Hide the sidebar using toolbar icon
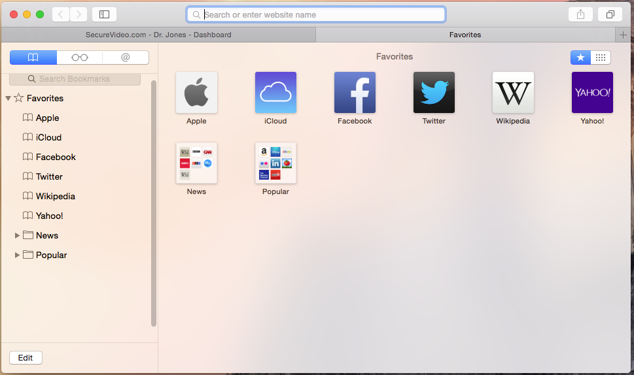 (x=104, y=14)
